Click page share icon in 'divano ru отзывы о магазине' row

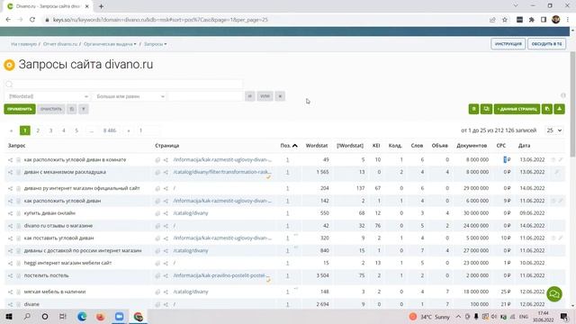coord(166,226)
